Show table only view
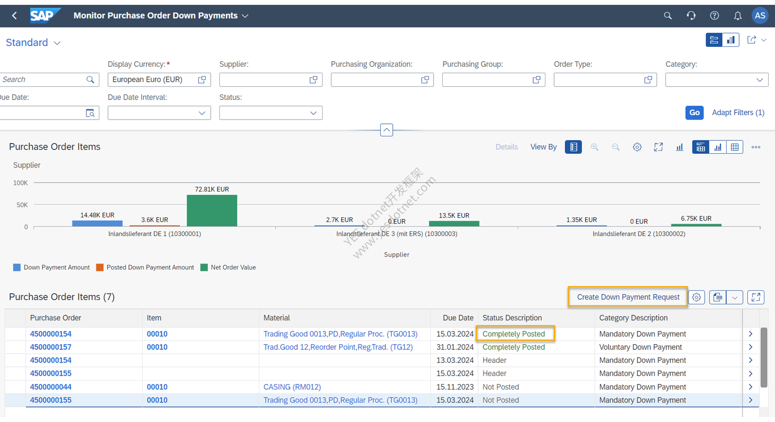This screenshot has height=422, width=775. tap(735, 147)
